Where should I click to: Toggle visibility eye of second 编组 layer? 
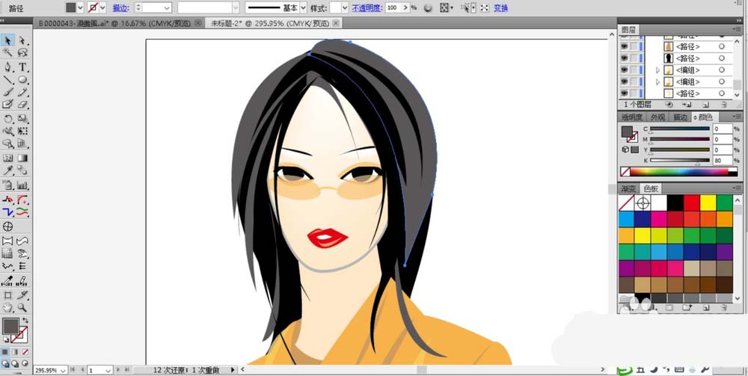pyautogui.click(x=624, y=81)
